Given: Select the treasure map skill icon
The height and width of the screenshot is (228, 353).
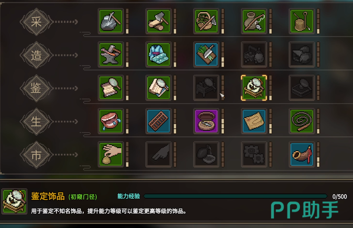Looking at the screenshot, I should pos(254,121).
